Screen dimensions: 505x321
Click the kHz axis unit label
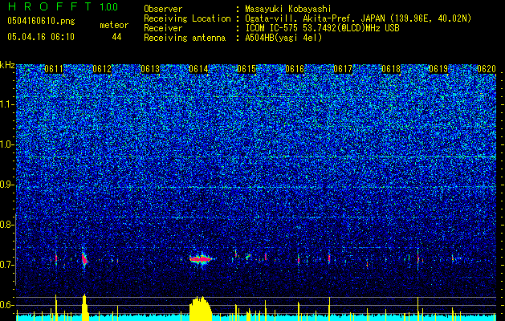pos(7,65)
